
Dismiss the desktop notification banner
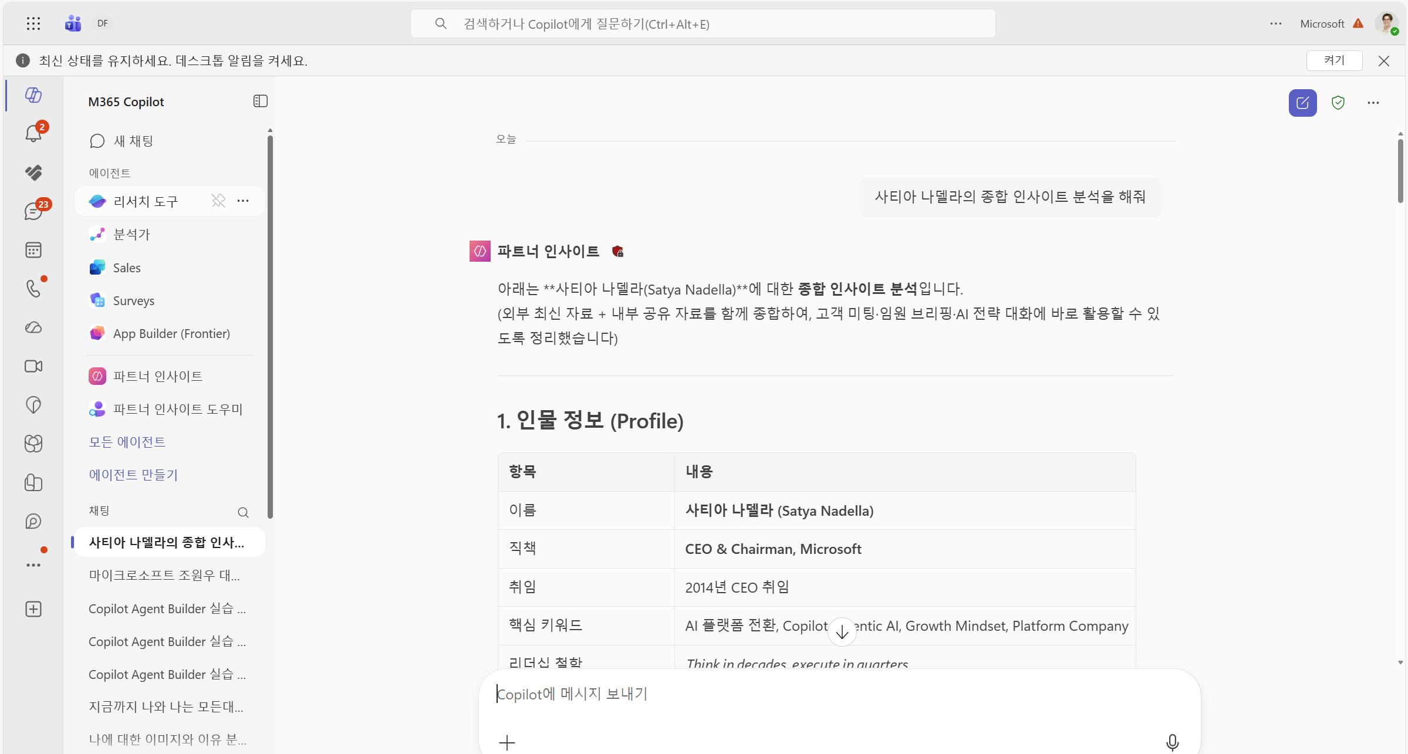(1384, 61)
